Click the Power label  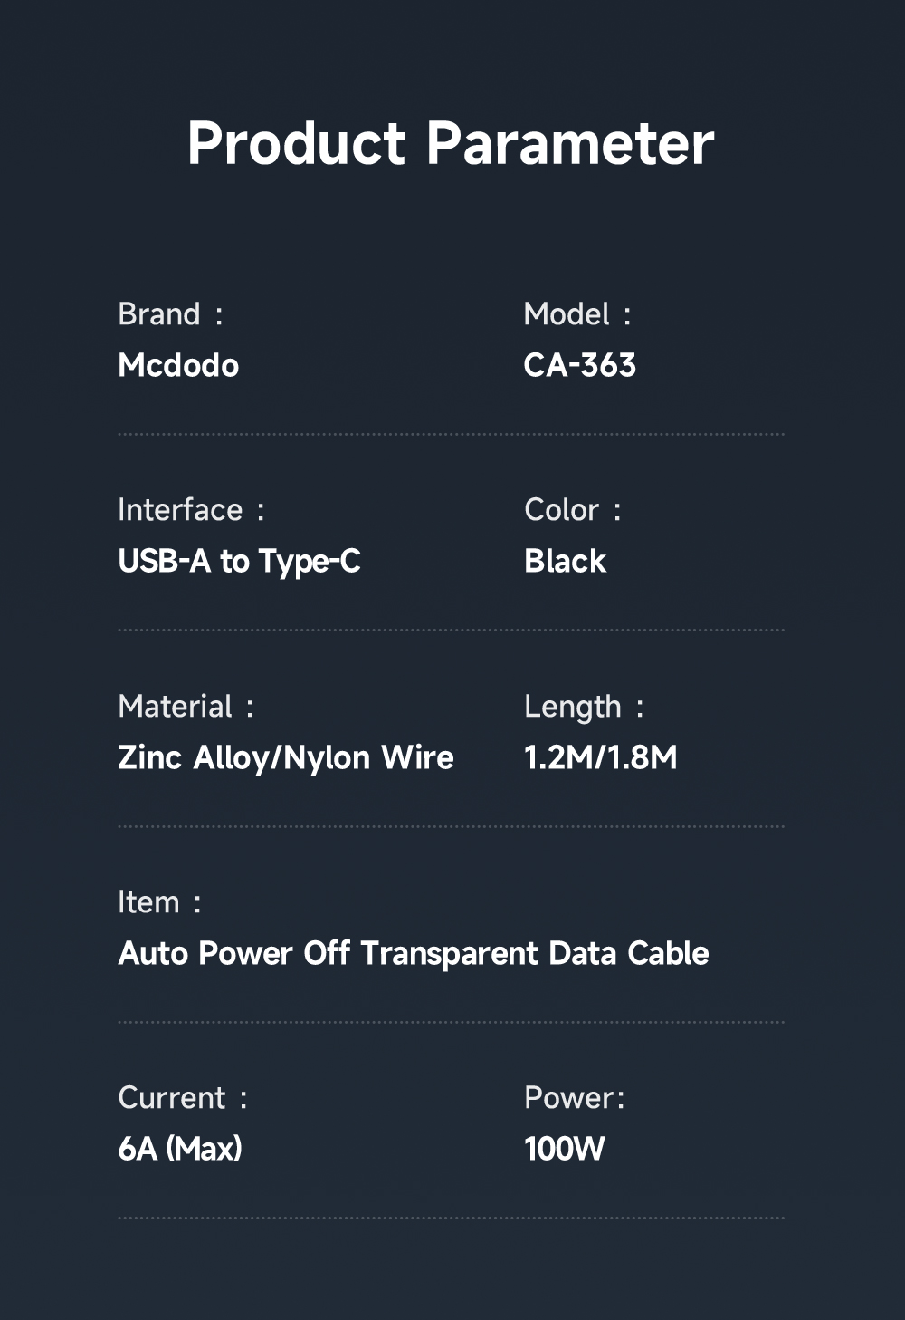574,1098
